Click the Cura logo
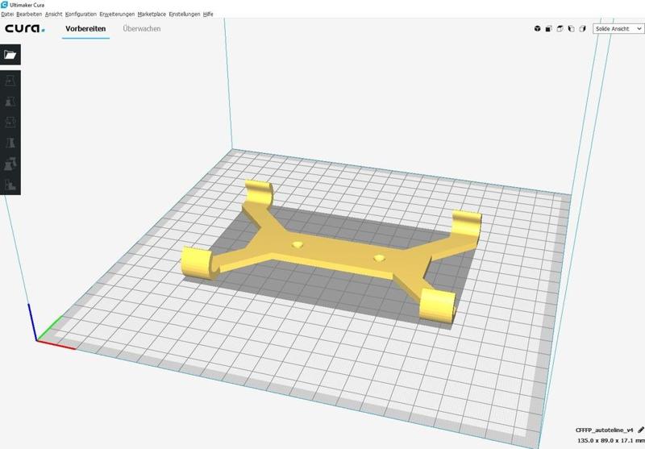This screenshot has height=449, width=645. [25, 28]
